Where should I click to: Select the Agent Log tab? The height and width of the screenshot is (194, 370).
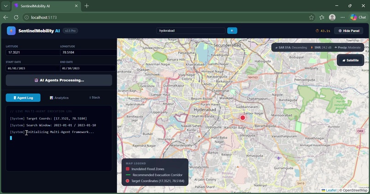[x=23, y=98]
